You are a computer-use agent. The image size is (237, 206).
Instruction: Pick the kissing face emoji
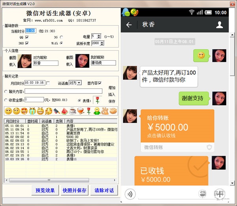click(x=49, y=111)
